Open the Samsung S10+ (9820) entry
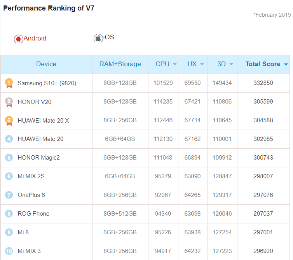 [x=47, y=83]
